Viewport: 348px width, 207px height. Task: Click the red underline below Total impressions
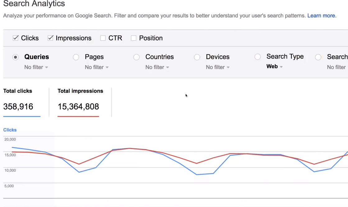click(x=78, y=117)
